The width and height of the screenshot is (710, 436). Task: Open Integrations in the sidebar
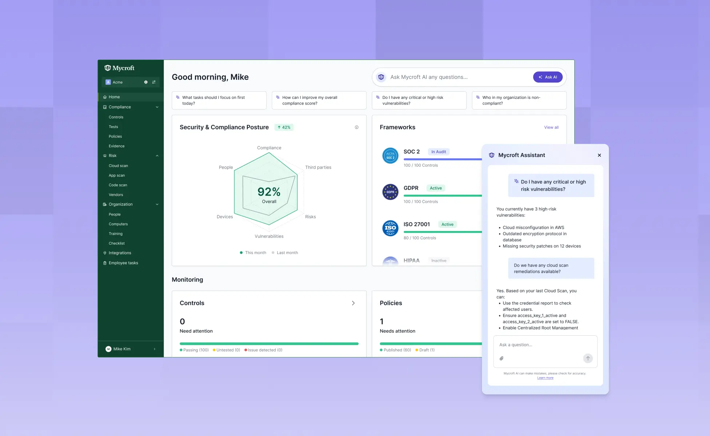click(120, 253)
